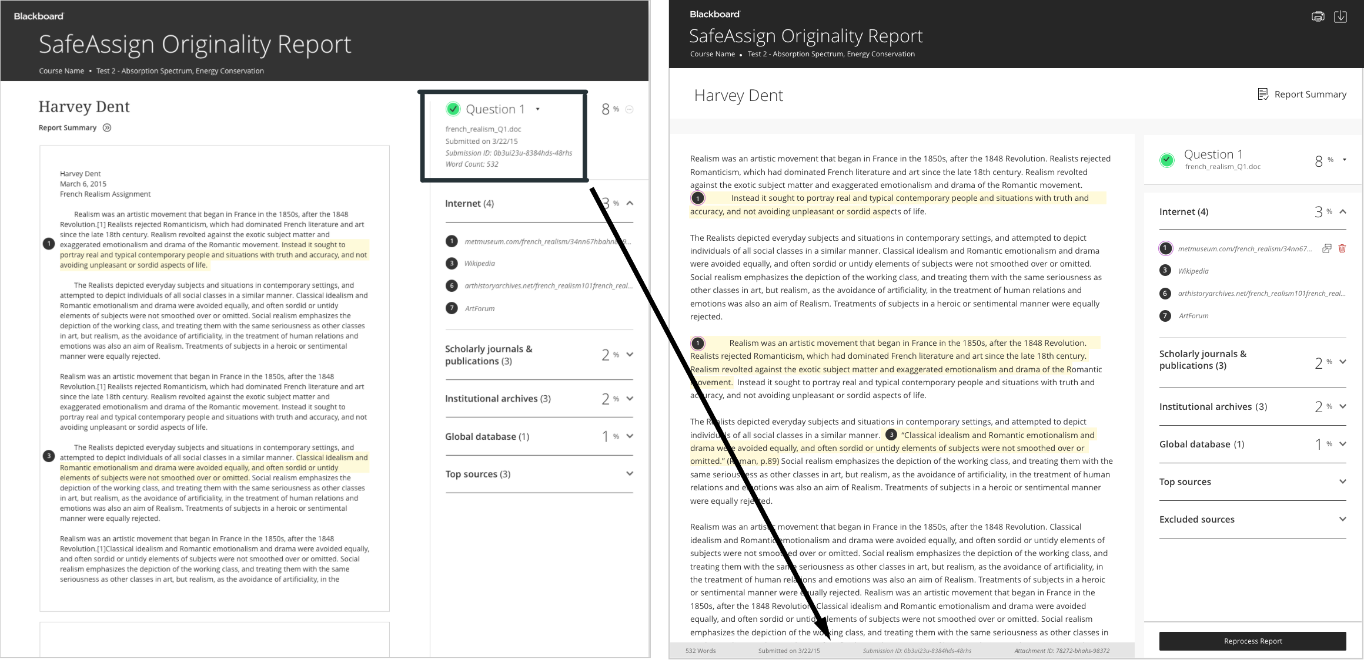This screenshot has height=660, width=1364.
Task: Click the Report Summary arrow icon under Harvey Dent
Action: click(107, 127)
